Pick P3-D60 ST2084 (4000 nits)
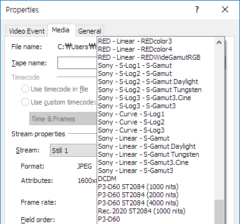Image resolution: width=240 pixels, height=224 pixels. (156, 203)
